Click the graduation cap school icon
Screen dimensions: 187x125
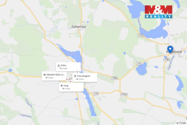pyautogui.click(x=44, y=75)
